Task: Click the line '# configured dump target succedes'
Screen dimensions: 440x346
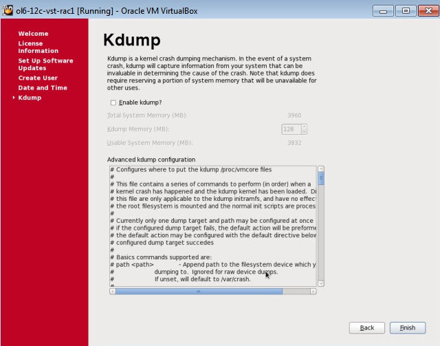Action: [162, 243]
